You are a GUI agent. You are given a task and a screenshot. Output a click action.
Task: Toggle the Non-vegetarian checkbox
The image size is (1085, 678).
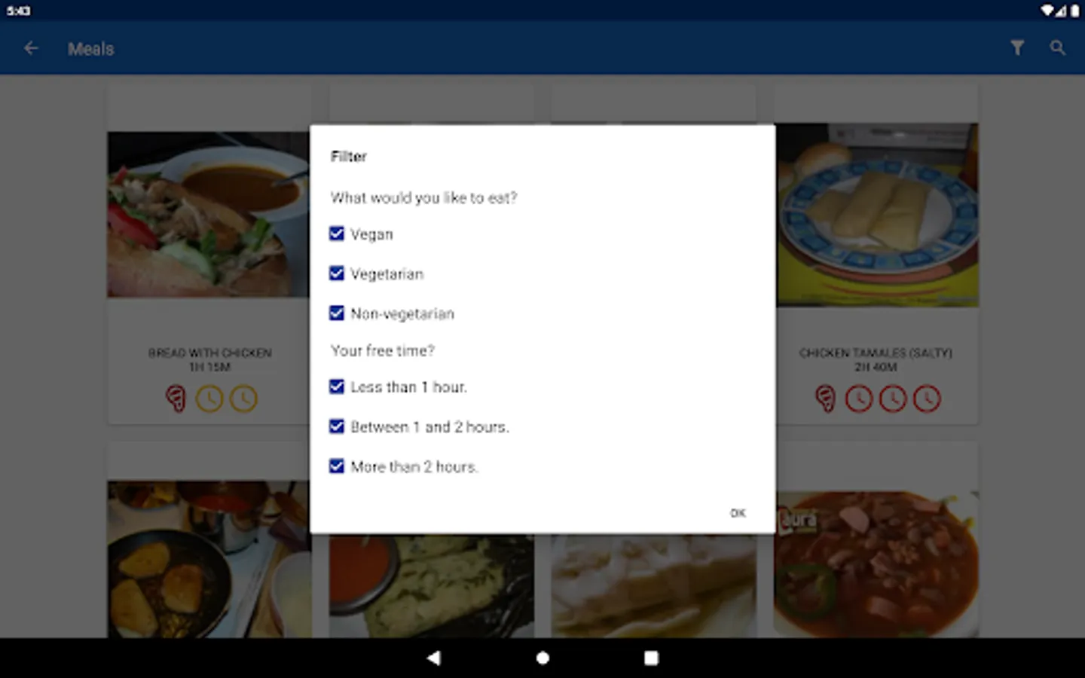pos(337,313)
